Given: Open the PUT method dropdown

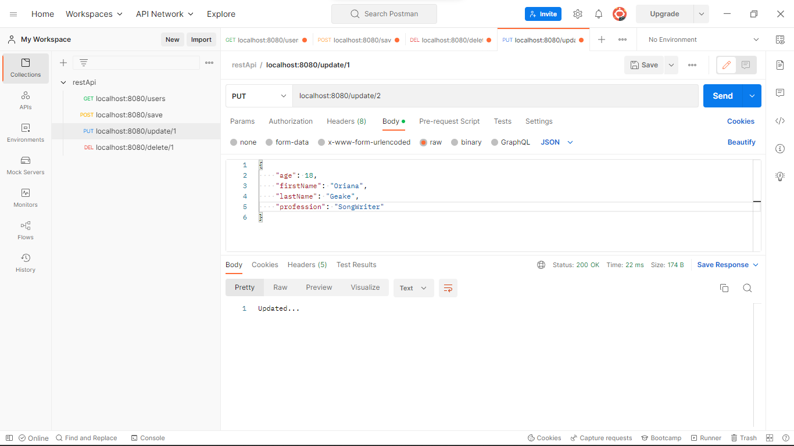Looking at the screenshot, I should point(259,96).
